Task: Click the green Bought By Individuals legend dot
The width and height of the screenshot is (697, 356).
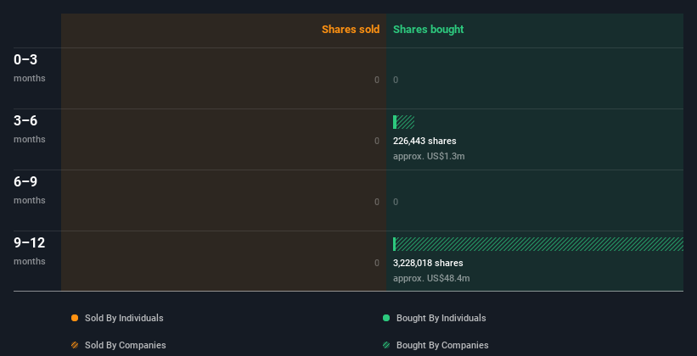Action: click(x=386, y=318)
